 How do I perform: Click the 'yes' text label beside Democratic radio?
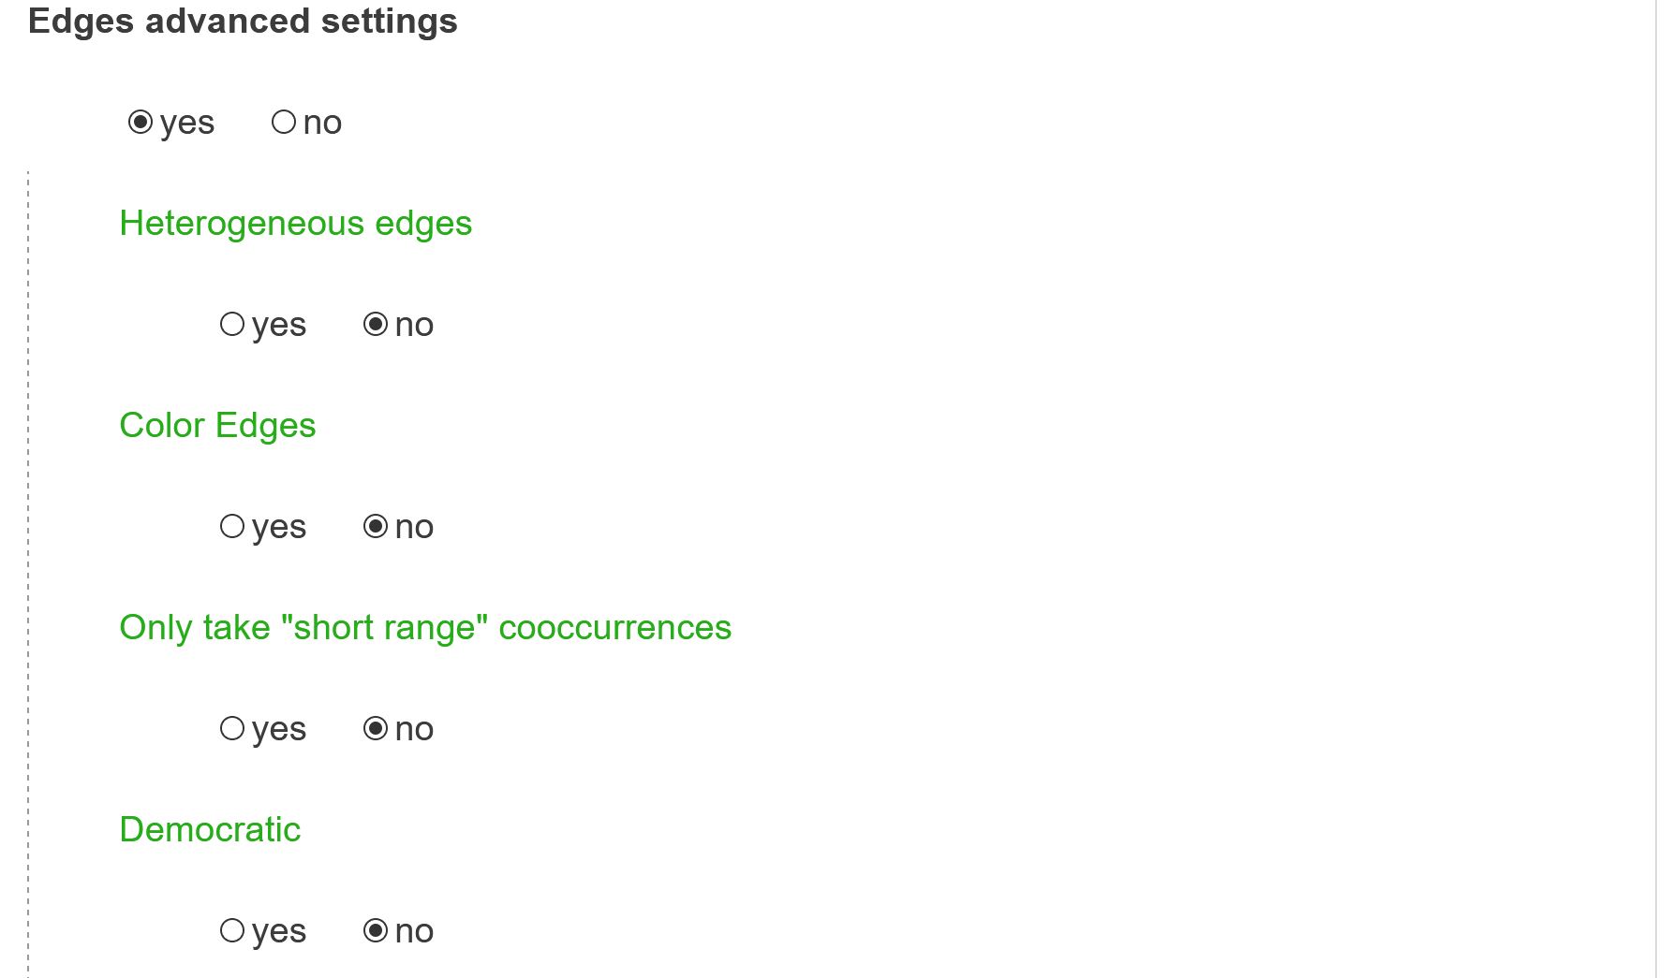[x=279, y=932]
